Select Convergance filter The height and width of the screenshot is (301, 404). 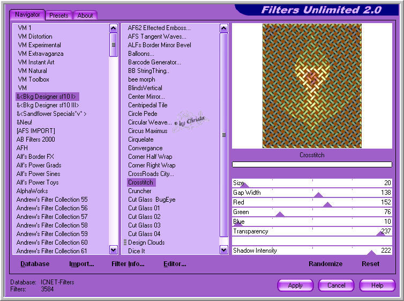click(145, 148)
